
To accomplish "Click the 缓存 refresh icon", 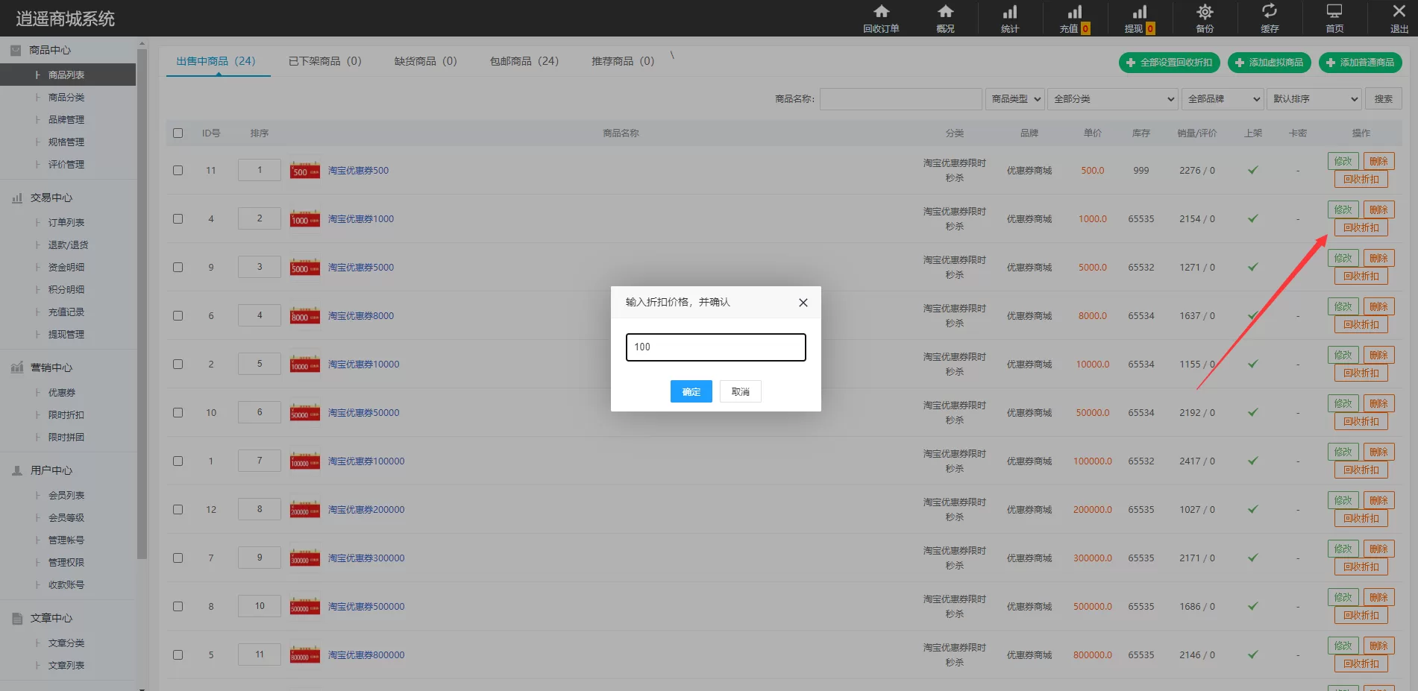I will click(x=1269, y=12).
